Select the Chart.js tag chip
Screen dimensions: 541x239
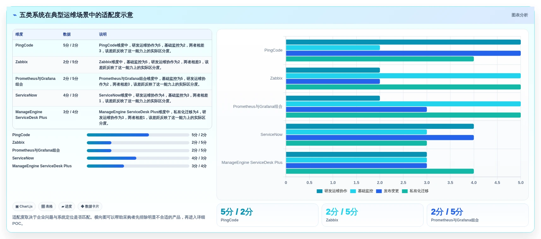click(x=24, y=207)
